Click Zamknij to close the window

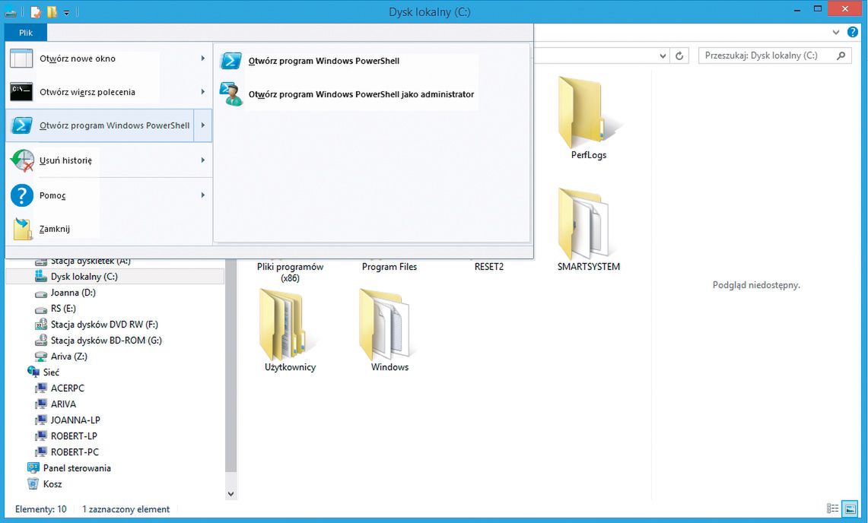click(x=109, y=229)
